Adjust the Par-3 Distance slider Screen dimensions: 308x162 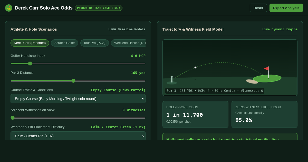point(78,81)
